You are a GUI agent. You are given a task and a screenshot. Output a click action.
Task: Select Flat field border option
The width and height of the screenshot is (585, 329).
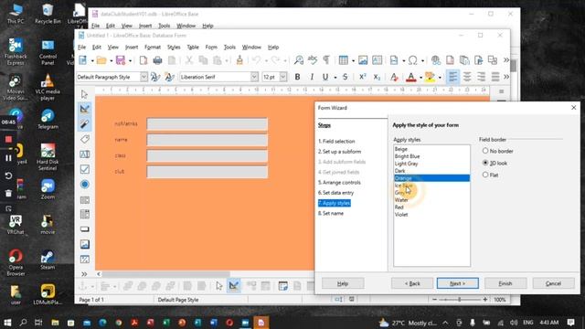490,175
